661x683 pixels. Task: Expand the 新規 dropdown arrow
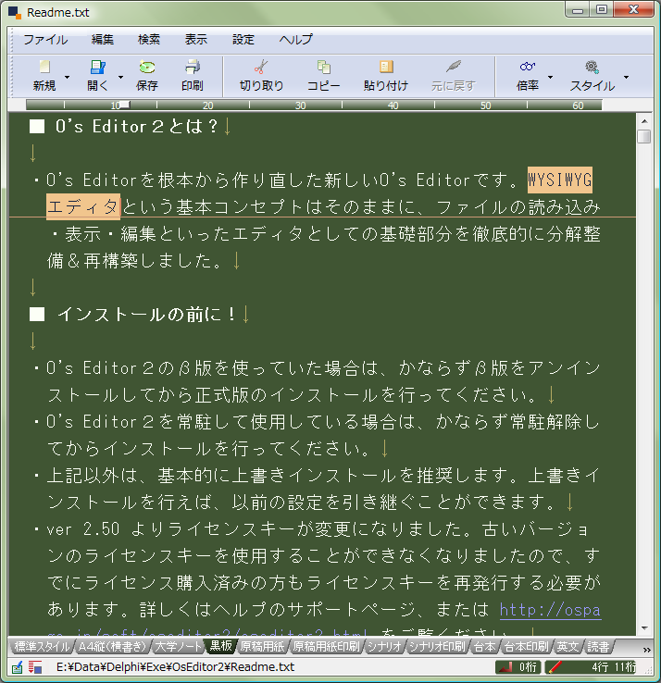pos(67,77)
